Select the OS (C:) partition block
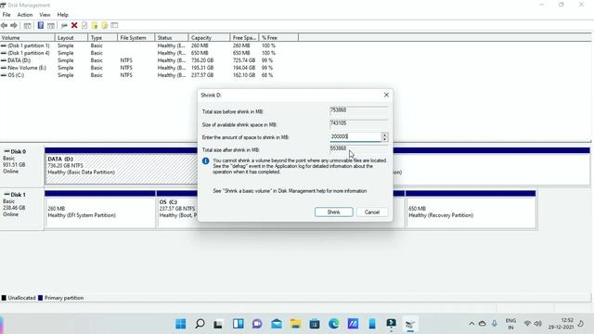Screen dimensions: 594x334 tap(177, 212)
